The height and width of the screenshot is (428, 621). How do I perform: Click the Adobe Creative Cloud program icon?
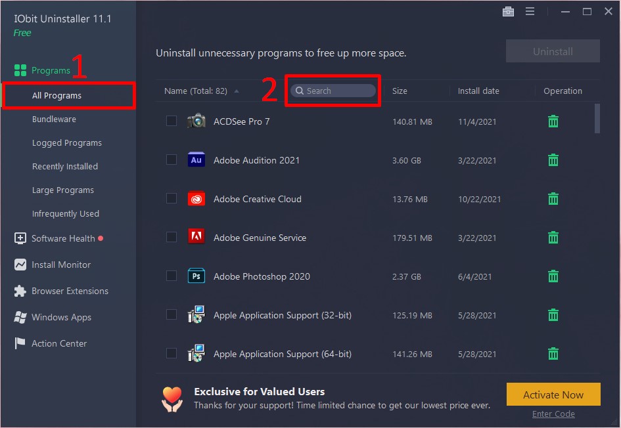click(196, 199)
